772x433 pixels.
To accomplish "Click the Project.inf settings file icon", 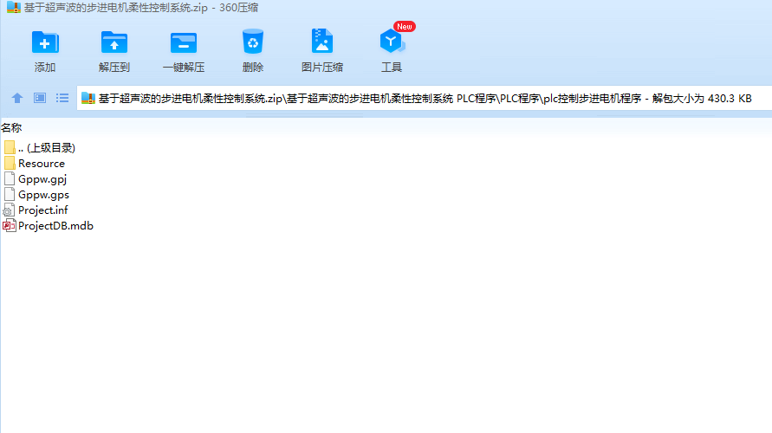I will [x=9, y=210].
